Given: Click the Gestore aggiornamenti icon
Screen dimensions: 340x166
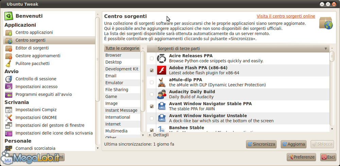Looking at the screenshot, I should 9,56.
